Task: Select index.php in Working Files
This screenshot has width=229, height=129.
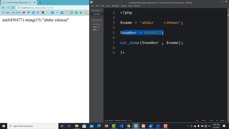Action: click(x=97, y=14)
